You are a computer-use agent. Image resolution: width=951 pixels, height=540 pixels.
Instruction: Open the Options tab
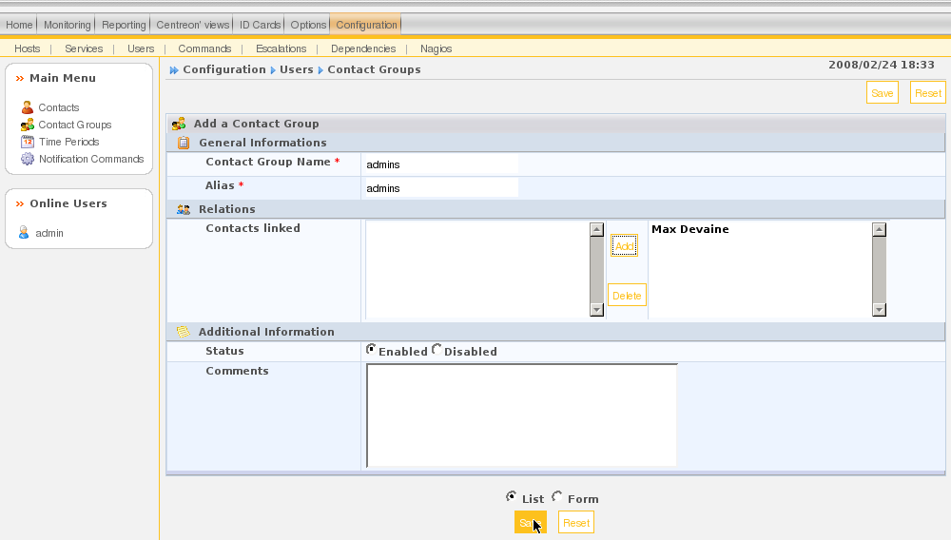308,25
